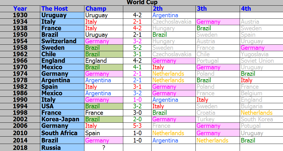The height and width of the screenshot is (151, 283).
Task: Click the Champ column header
Action: (x=104, y=9)
